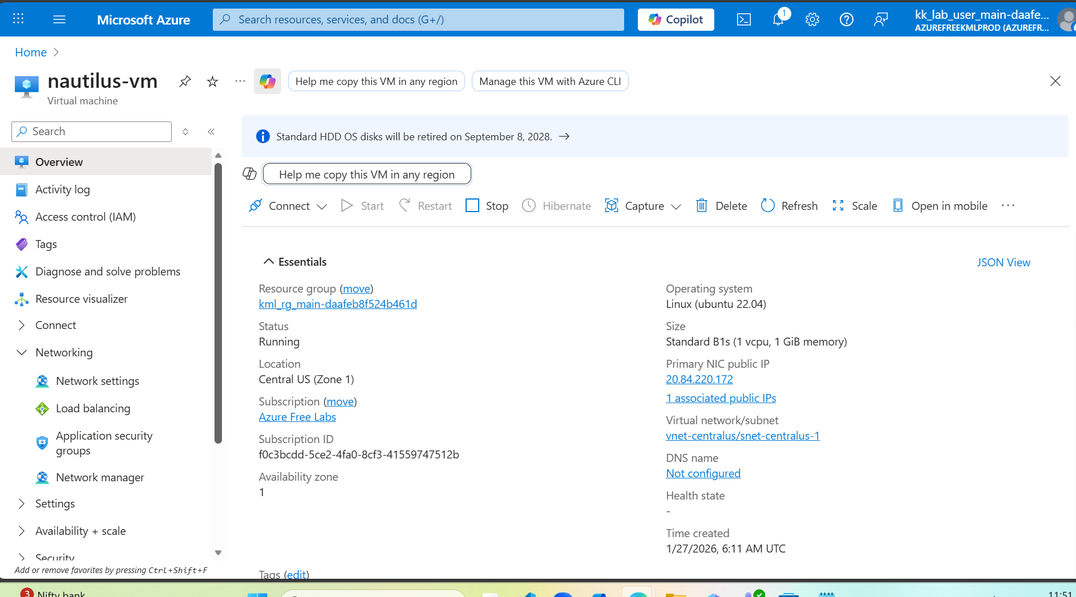Click Open in mobile
Image resolution: width=1076 pixels, height=597 pixels.
(940, 206)
